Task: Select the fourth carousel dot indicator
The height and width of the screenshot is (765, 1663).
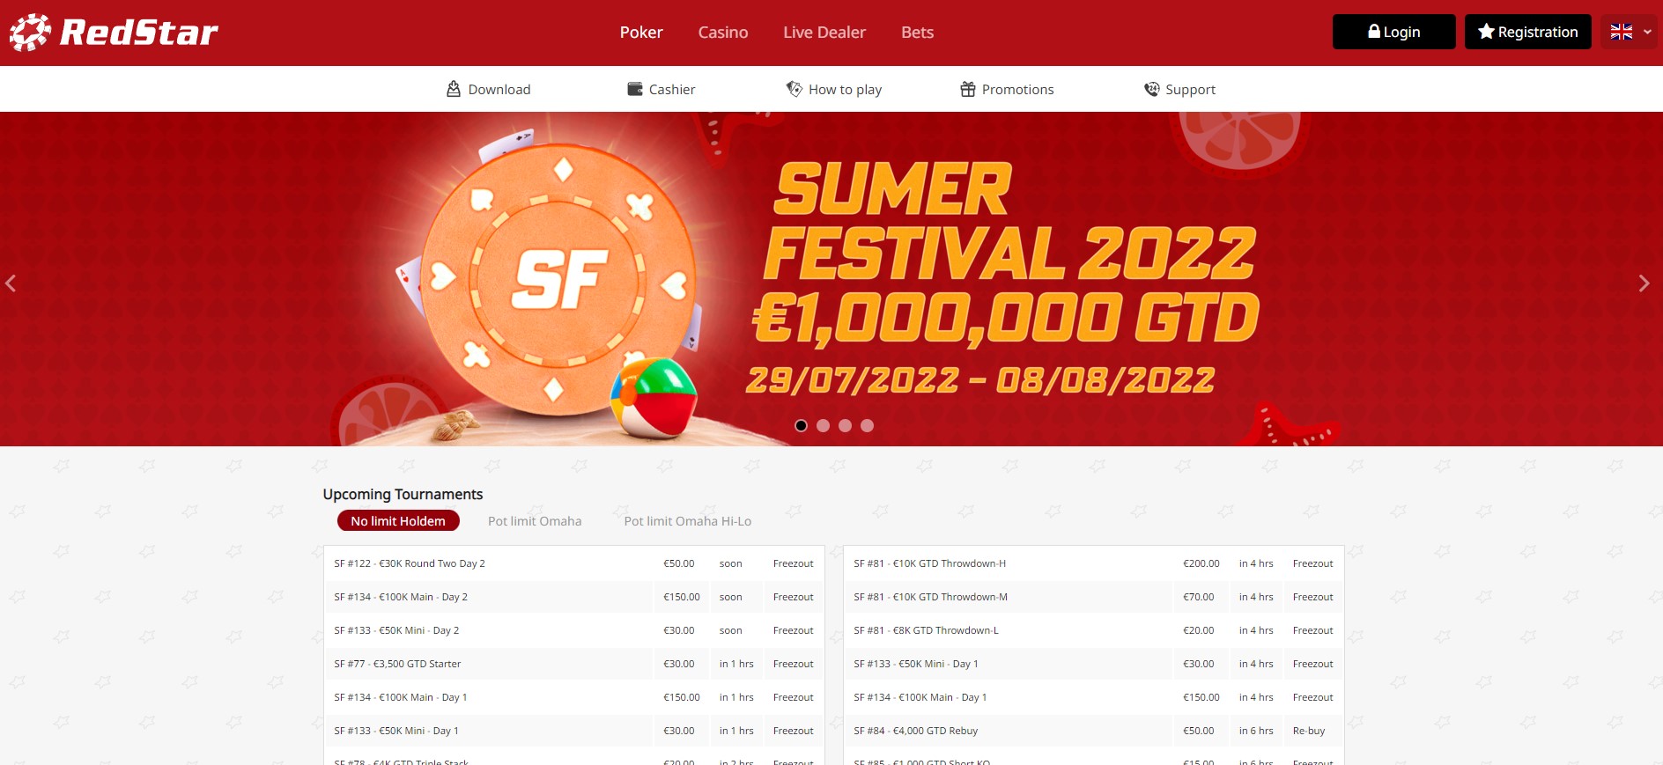Action: tap(867, 425)
